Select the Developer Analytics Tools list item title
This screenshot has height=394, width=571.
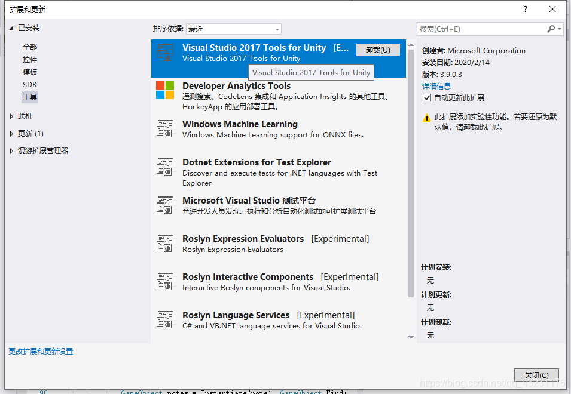236,86
